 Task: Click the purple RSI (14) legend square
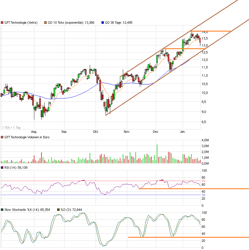[x=2, y=167]
